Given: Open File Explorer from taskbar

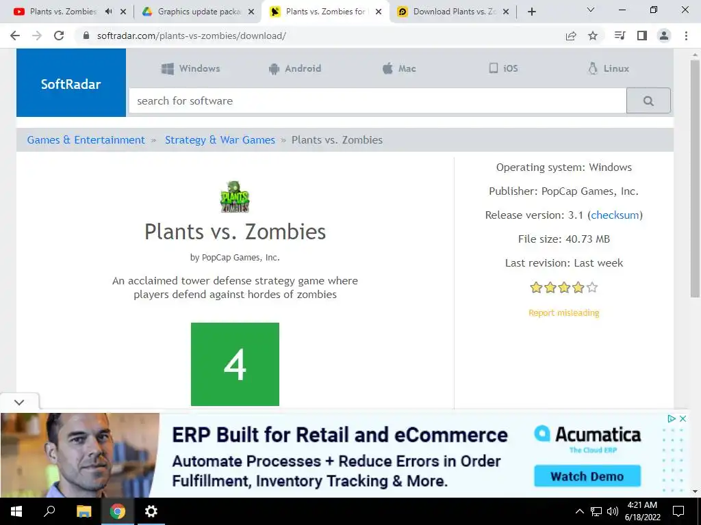Looking at the screenshot, I should tap(84, 511).
